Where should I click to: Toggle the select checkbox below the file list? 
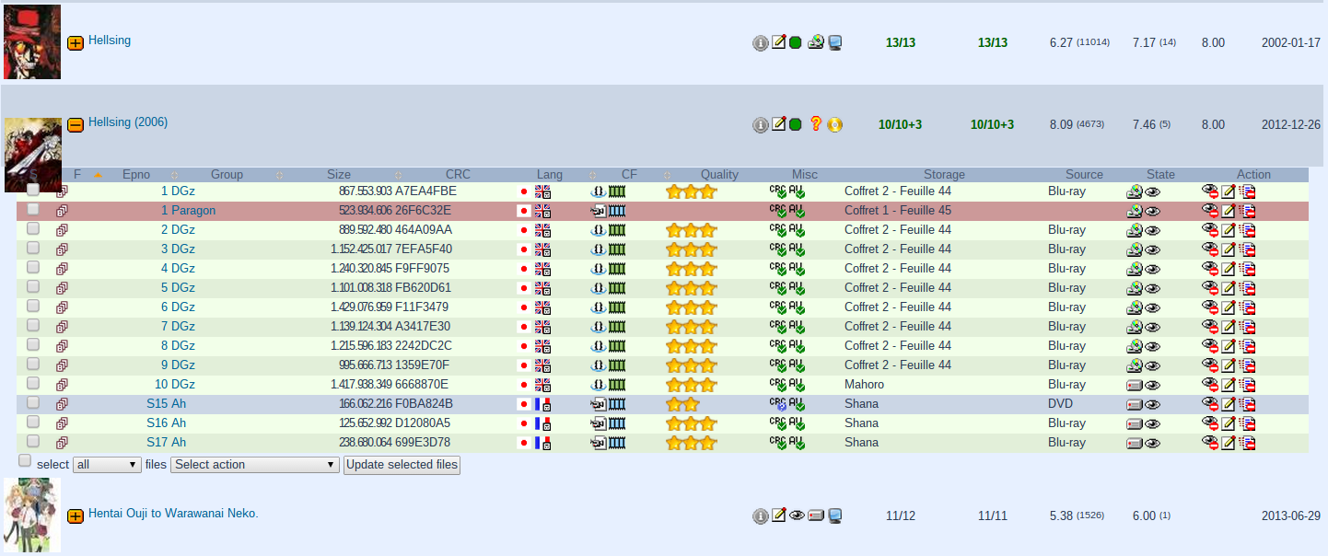tap(25, 461)
